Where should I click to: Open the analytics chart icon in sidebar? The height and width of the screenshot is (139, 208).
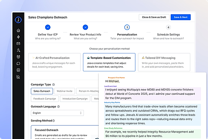[x=18, y=77]
